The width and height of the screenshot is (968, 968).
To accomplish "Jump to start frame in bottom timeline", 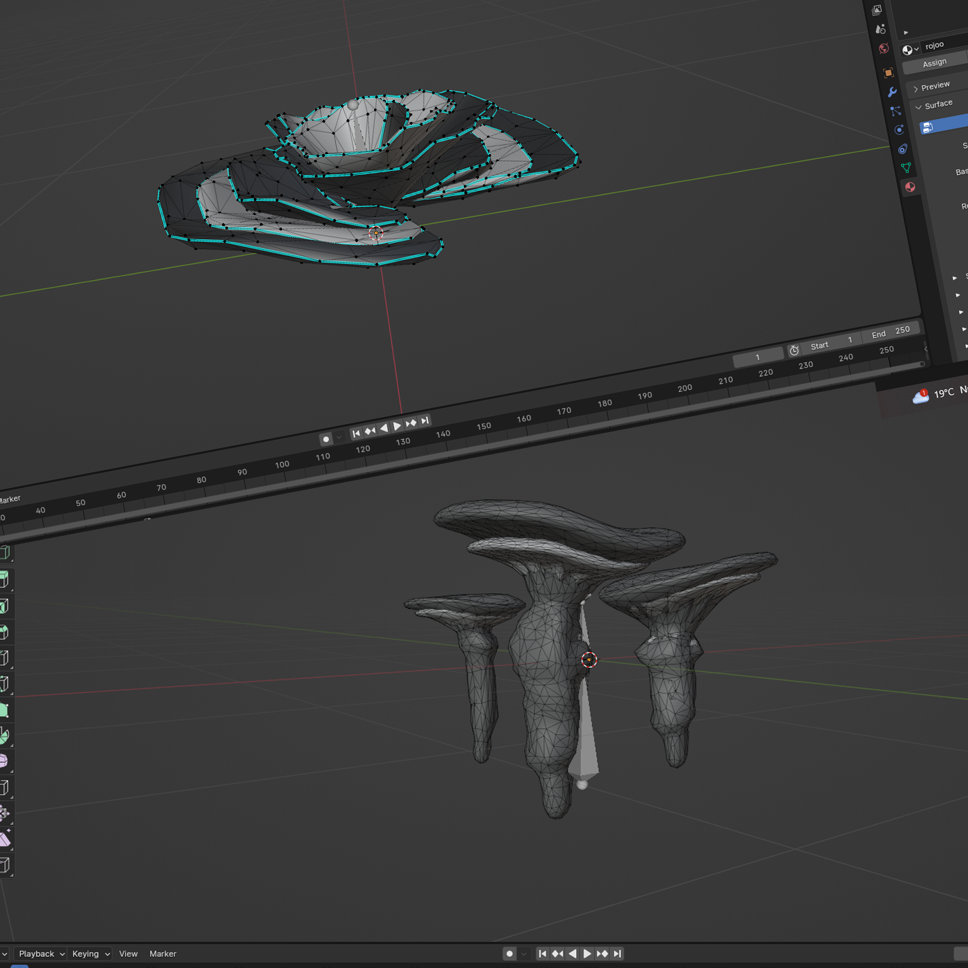I will 543,953.
